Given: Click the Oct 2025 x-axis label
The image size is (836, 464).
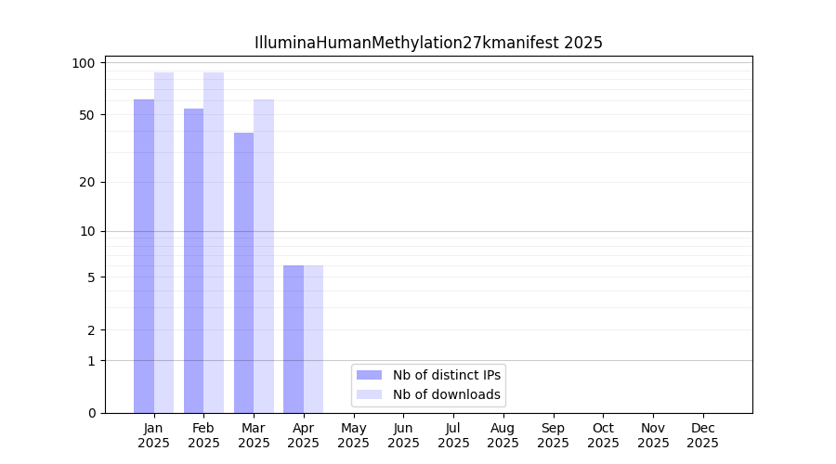Looking at the screenshot, I should click(x=603, y=435).
